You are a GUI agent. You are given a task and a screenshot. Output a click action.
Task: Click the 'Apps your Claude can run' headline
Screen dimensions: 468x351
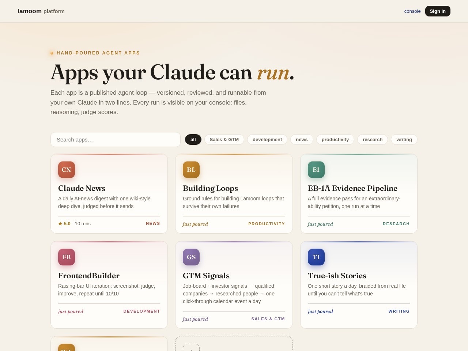click(x=172, y=72)
